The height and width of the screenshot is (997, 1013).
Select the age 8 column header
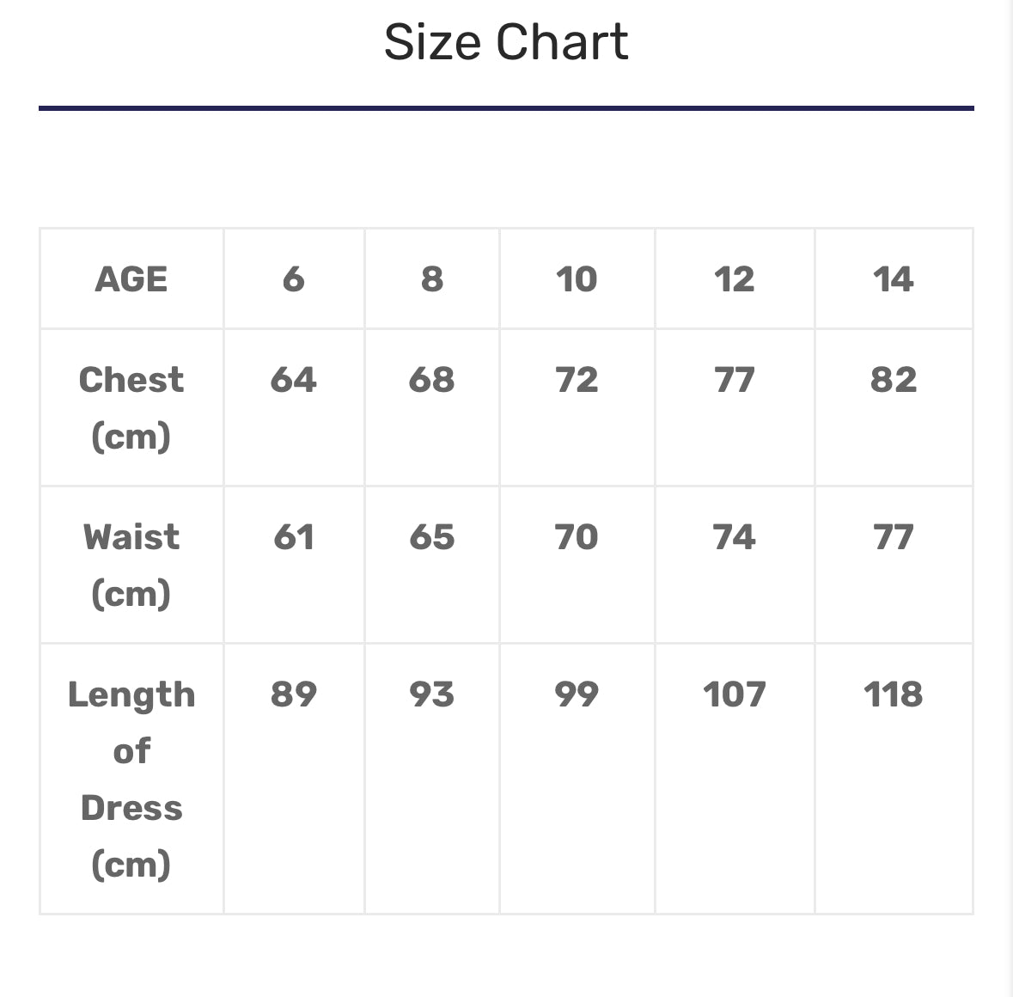click(432, 279)
